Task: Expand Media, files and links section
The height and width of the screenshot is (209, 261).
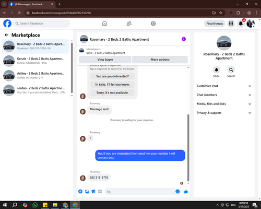Action: click(x=224, y=104)
